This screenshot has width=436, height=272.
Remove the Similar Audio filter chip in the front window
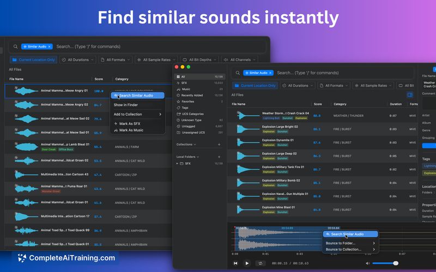270,73
